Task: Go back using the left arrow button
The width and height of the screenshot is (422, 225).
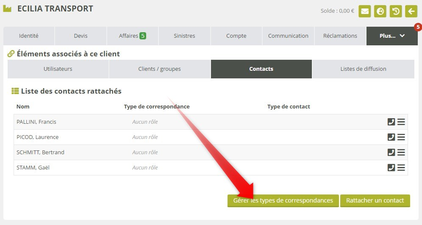Action: (x=411, y=11)
